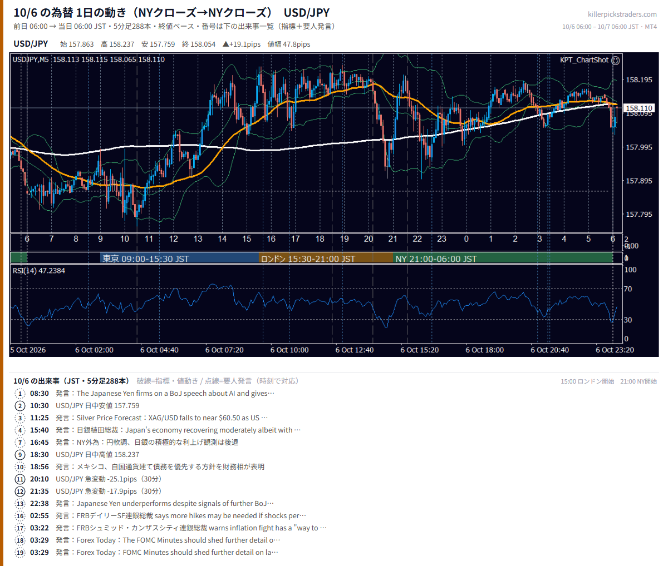Viewport: 668px width, 566px height.
Task: Click the 値幅 47.8pips range value
Action: (289, 44)
